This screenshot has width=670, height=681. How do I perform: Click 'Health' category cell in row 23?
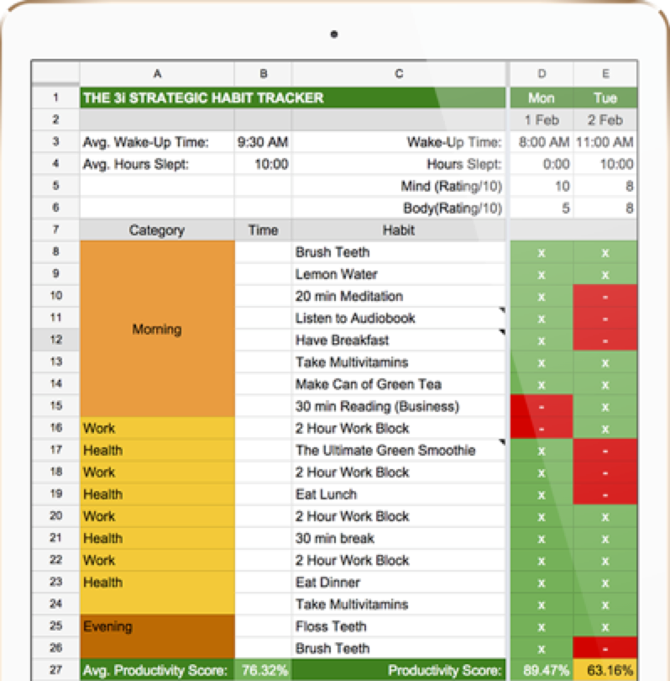click(157, 583)
